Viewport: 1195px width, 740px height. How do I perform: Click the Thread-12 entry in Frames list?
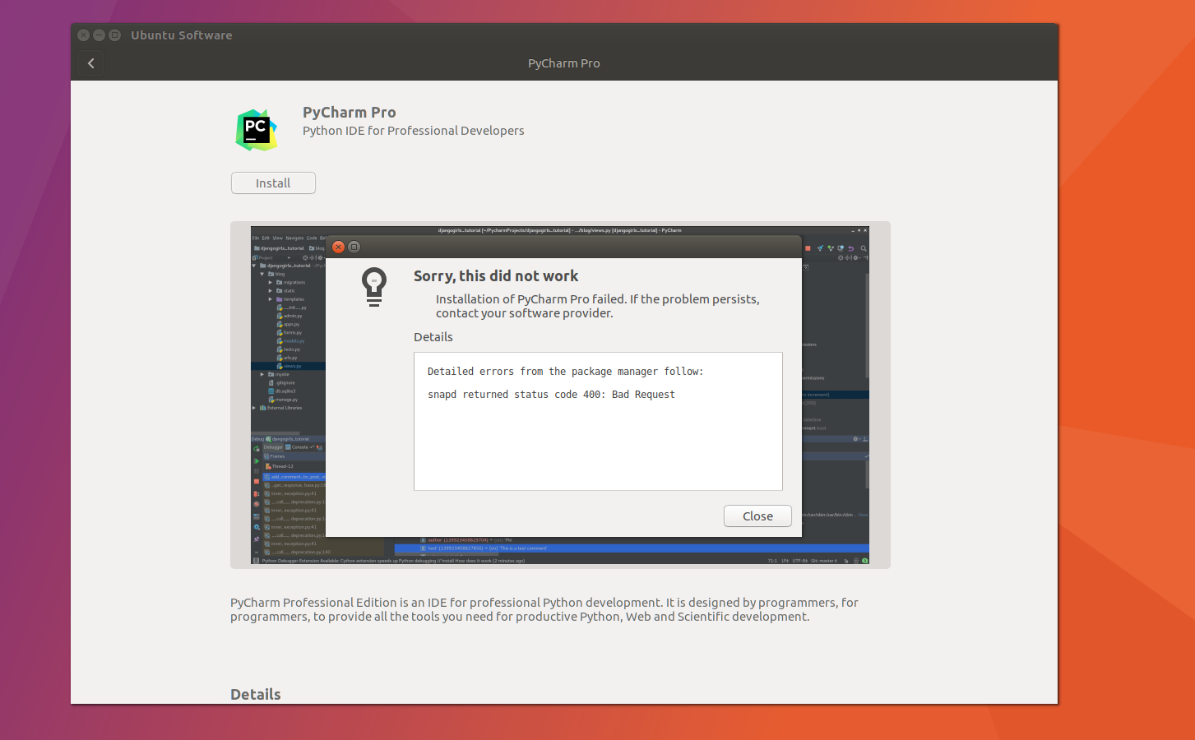coord(282,466)
